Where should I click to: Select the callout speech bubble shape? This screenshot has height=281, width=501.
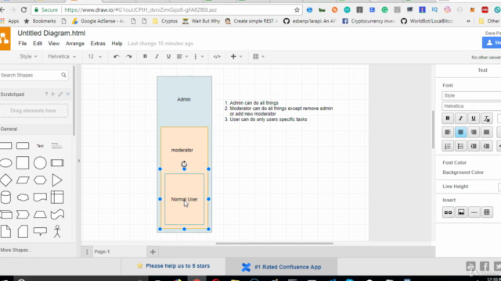click(x=40, y=231)
